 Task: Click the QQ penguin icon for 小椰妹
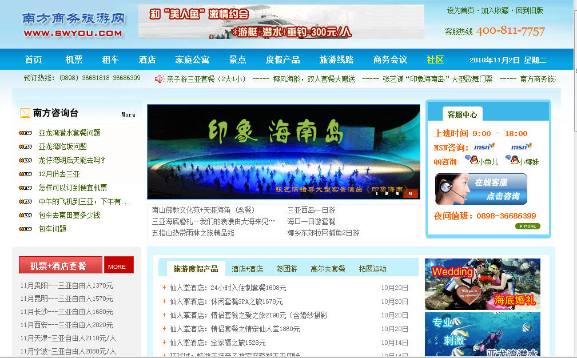(x=514, y=161)
